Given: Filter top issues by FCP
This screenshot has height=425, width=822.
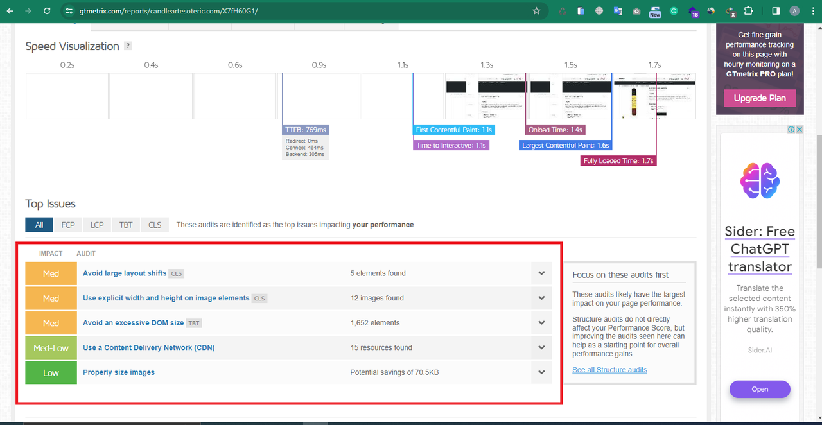Looking at the screenshot, I should (68, 225).
